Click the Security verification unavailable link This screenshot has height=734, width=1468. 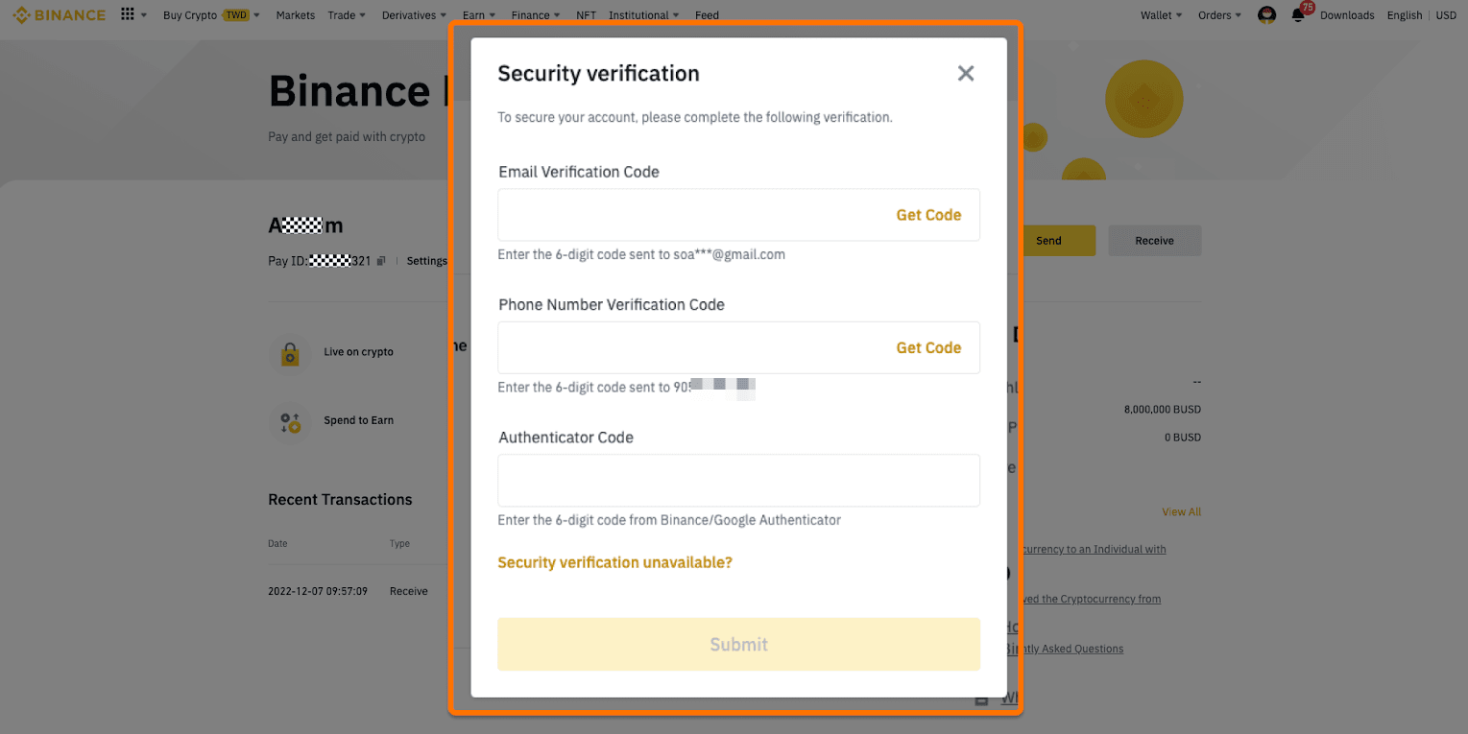point(614,562)
